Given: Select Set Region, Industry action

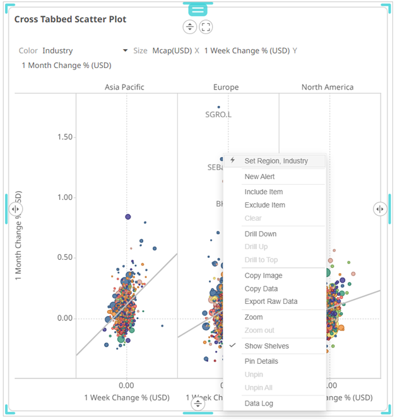Looking at the screenshot, I should (x=276, y=161).
